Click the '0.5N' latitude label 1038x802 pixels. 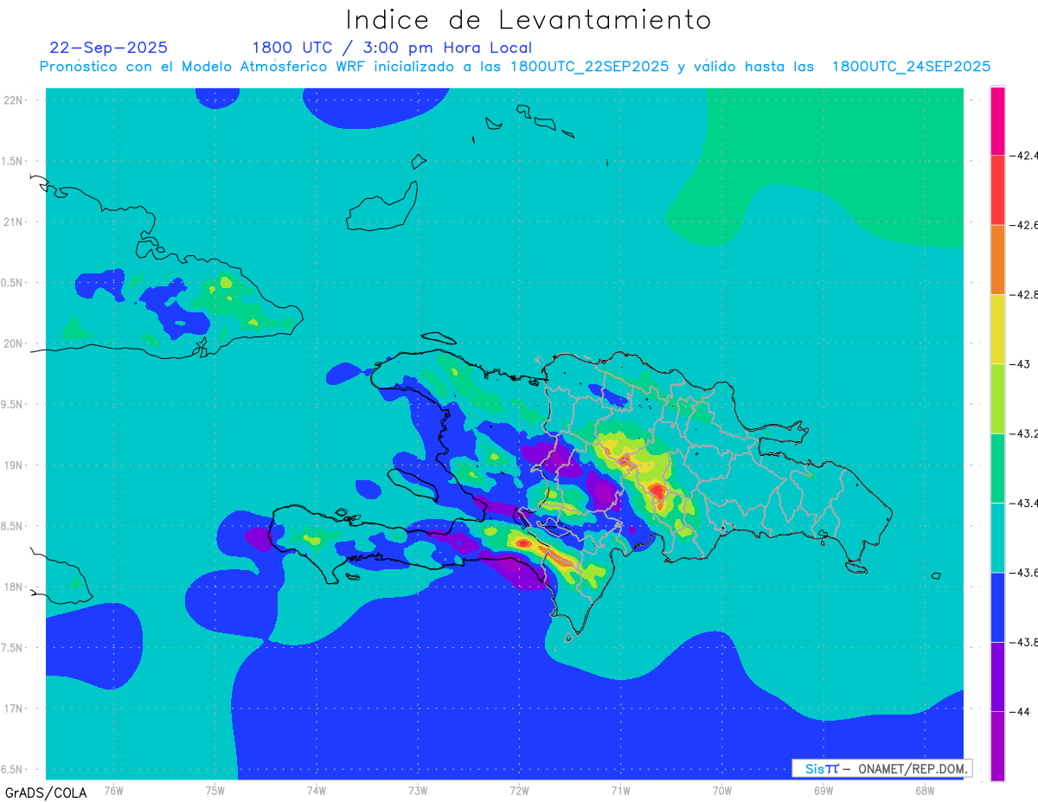tap(12, 282)
